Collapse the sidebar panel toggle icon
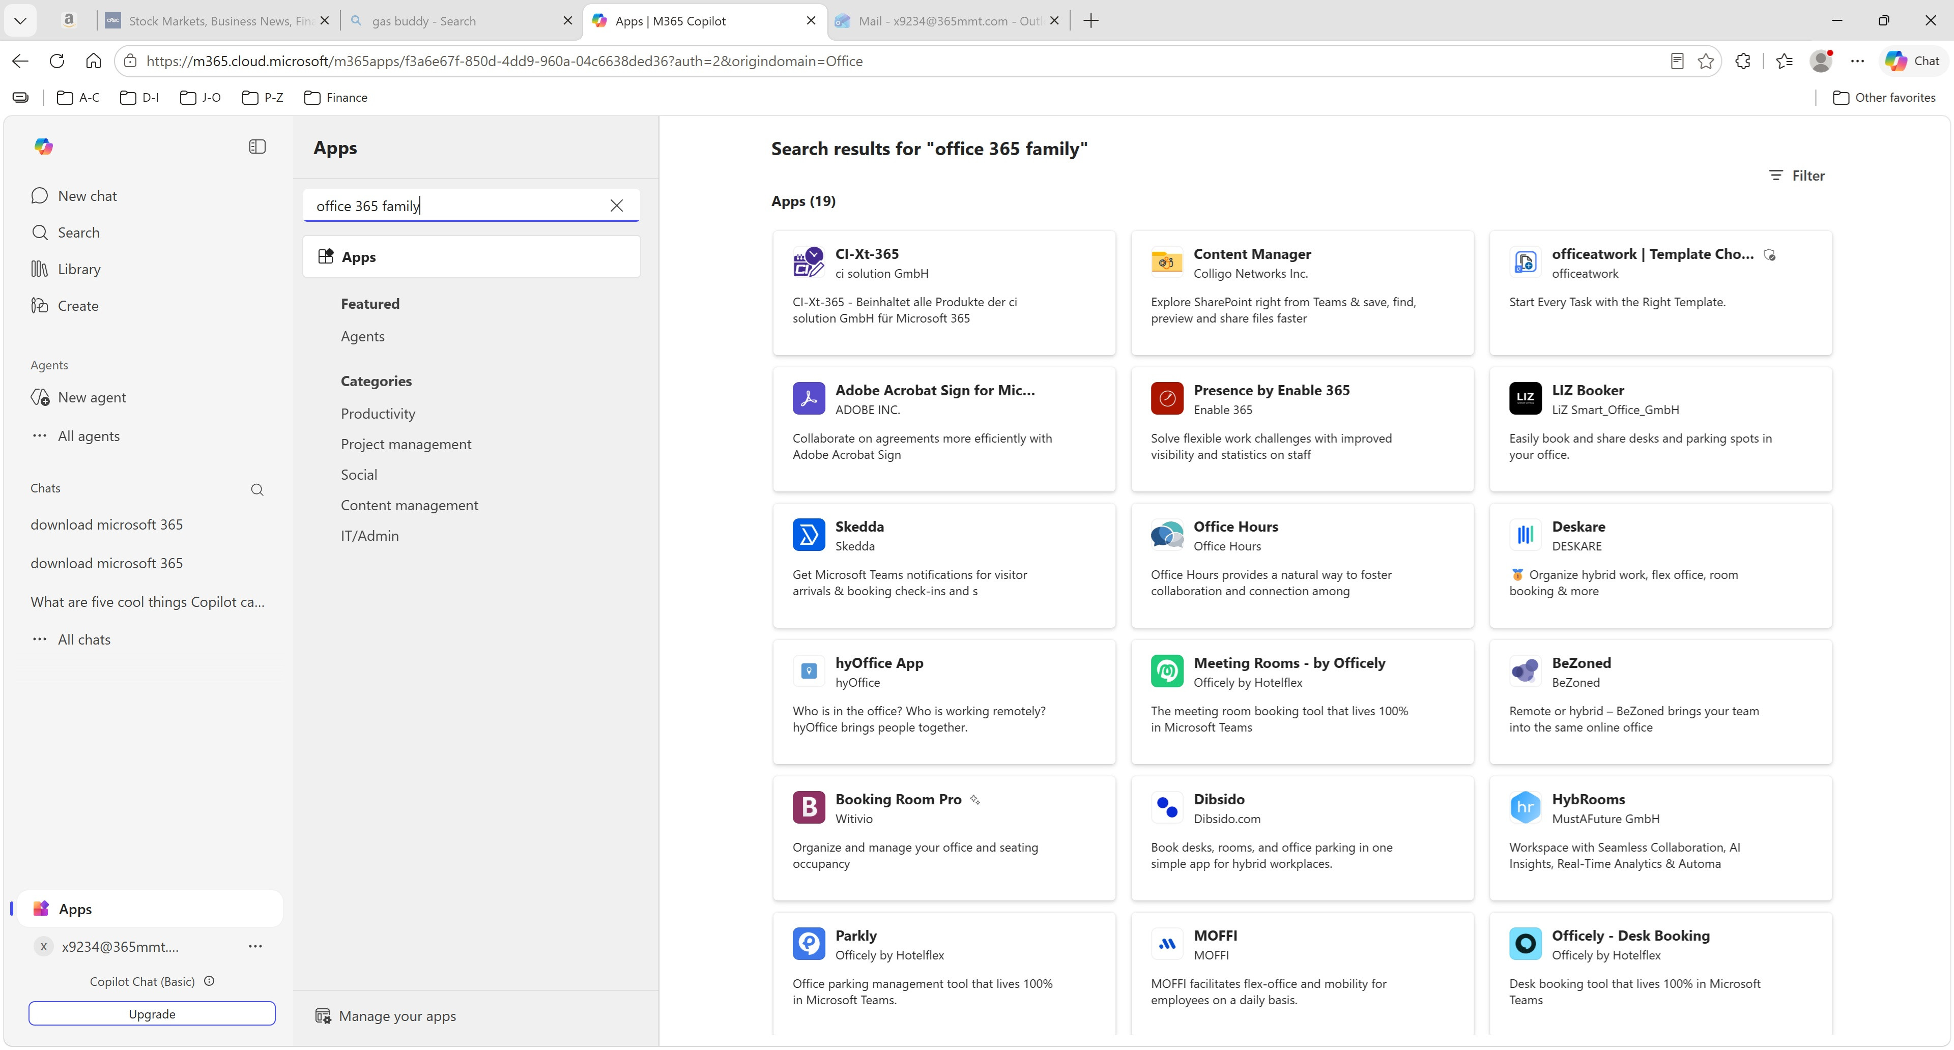This screenshot has width=1954, height=1050. coord(257,147)
